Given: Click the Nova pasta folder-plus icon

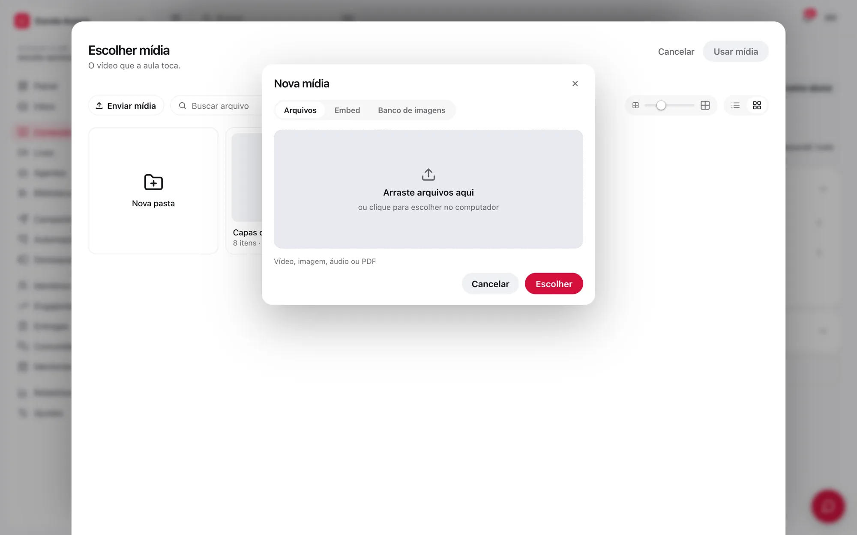Looking at the screenshot, I should click(153, 182).
